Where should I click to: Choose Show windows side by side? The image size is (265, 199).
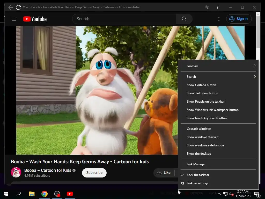218,145
